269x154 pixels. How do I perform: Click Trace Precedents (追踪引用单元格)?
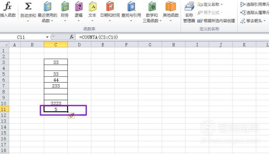coord(254,4)
